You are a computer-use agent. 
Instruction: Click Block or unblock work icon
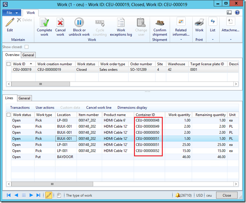pyautogui.click(x=79, y=23)
